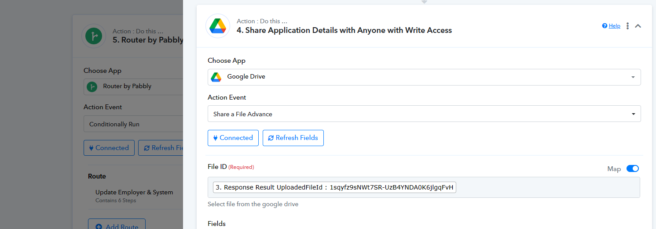Click the plus icon on Add Route
The image size is (656, 229).
pyautogui.click(x=99, y=226)
